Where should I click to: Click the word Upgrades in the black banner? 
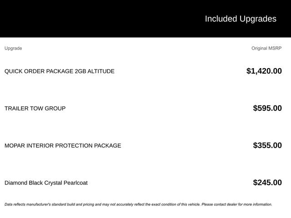pyautogui.click(x=258, y=19)
